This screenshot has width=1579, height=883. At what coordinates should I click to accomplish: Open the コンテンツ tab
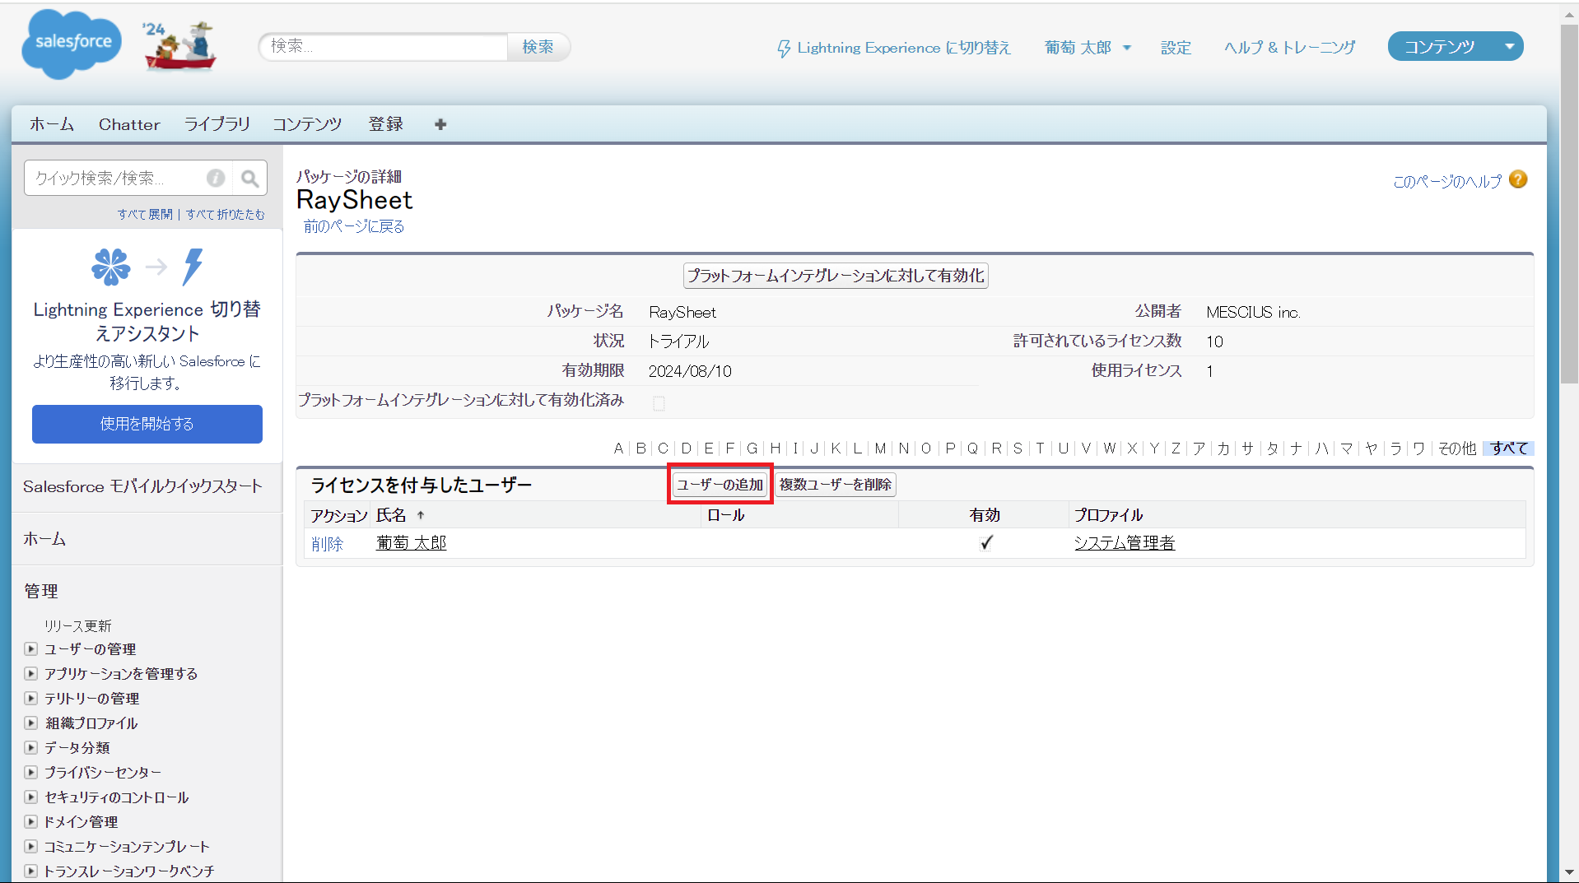(307, 124)
